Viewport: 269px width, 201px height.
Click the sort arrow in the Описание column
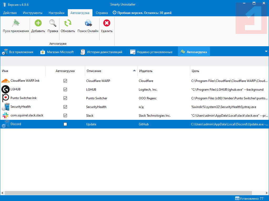pos(134,71)
